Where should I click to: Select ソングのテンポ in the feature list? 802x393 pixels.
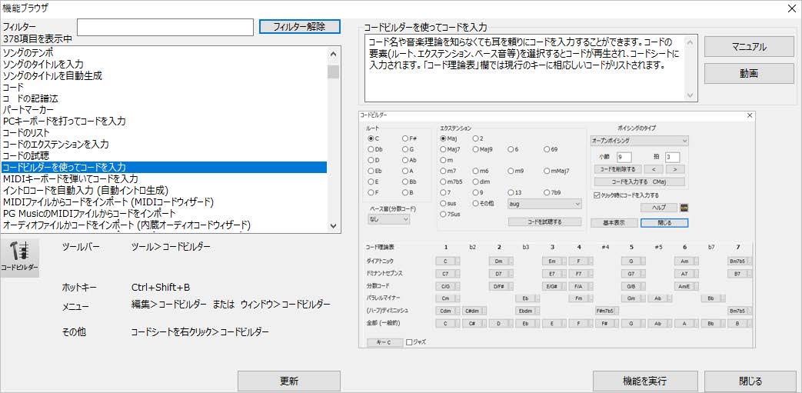click(x=164, y=53)
